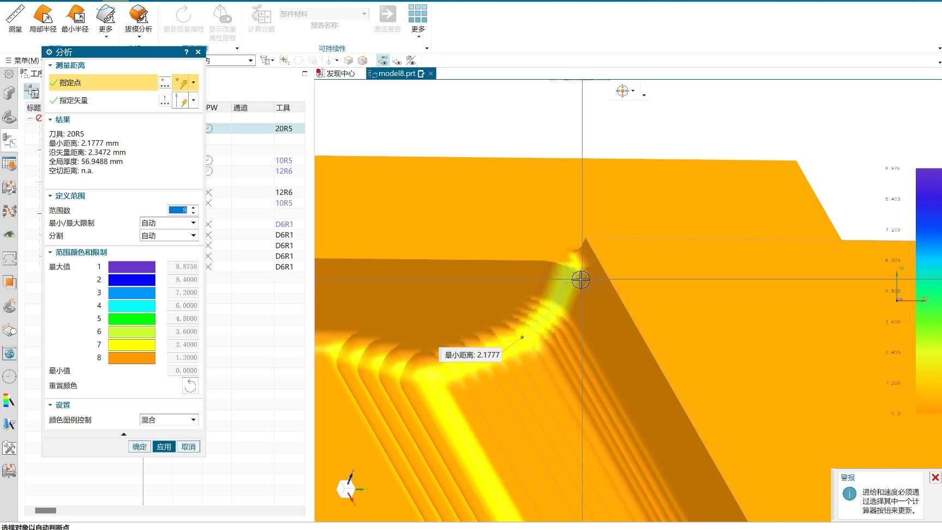This screenshot has width=942, height=530.
Task: Open the color palette sidebar icon
Action: 9,401
